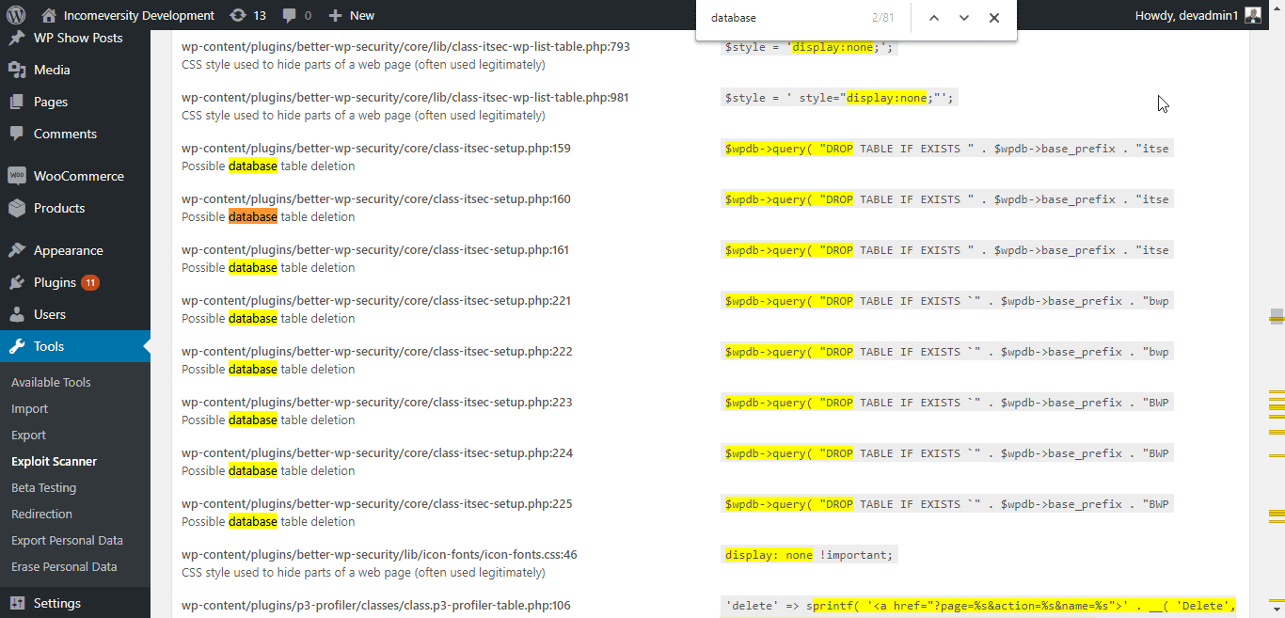
Task: Select Erase Personal Data submenu item
Action: click(64, 566)
